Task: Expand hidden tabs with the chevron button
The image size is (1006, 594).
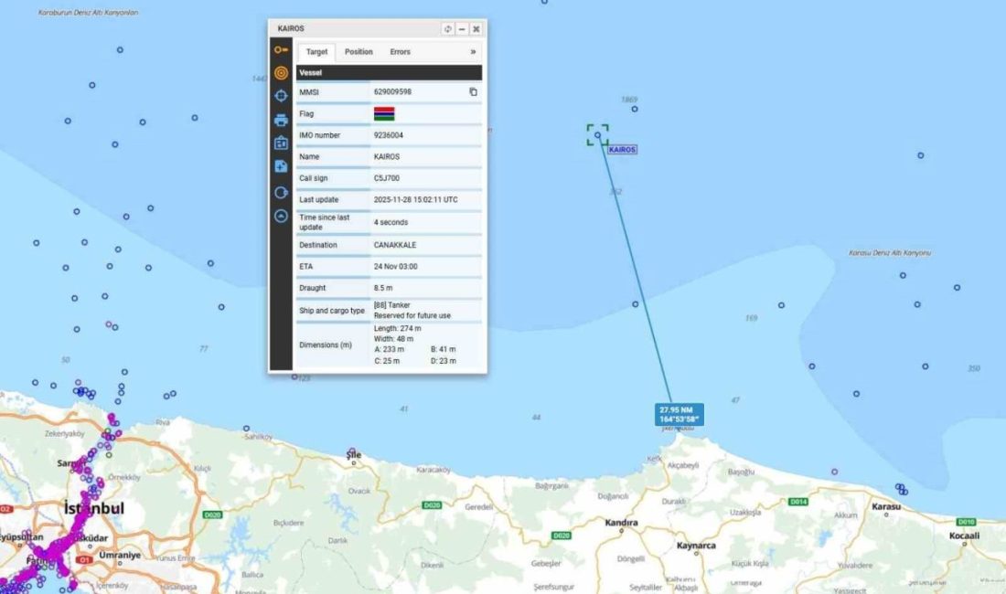Action: click(x=473, y=51)
